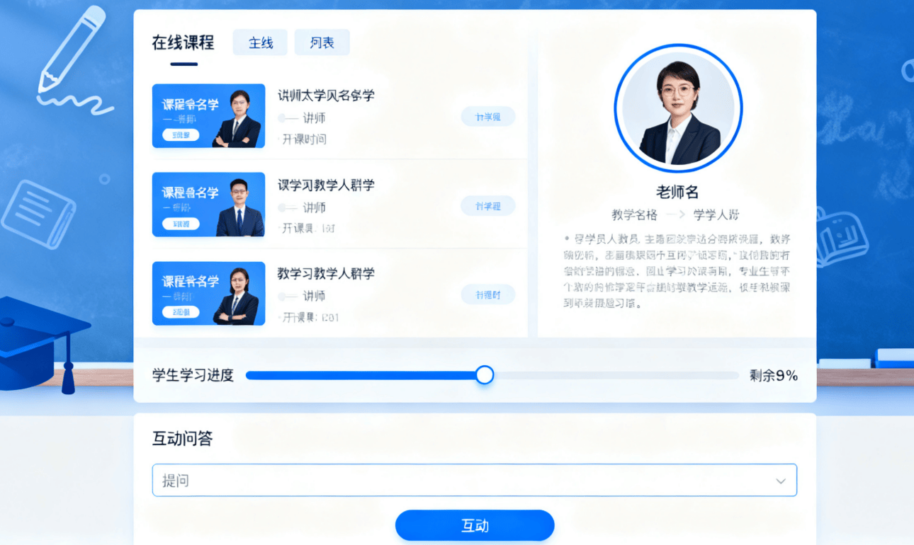Click the first course's enroll button
This screenshot has height=545, width=914.
[488, 117]
